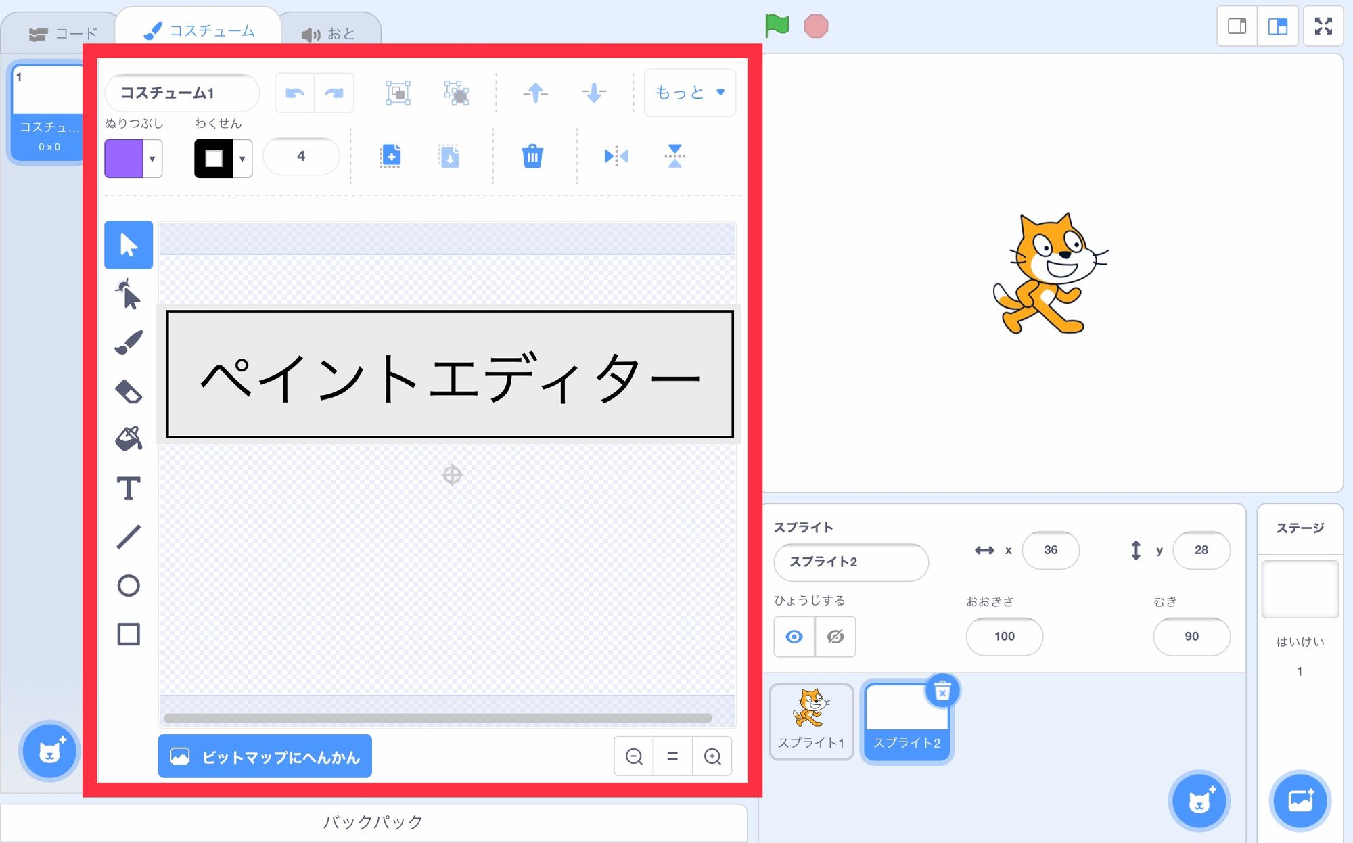Select the stage backdrop thumbnail

[x=1300, y=588]
